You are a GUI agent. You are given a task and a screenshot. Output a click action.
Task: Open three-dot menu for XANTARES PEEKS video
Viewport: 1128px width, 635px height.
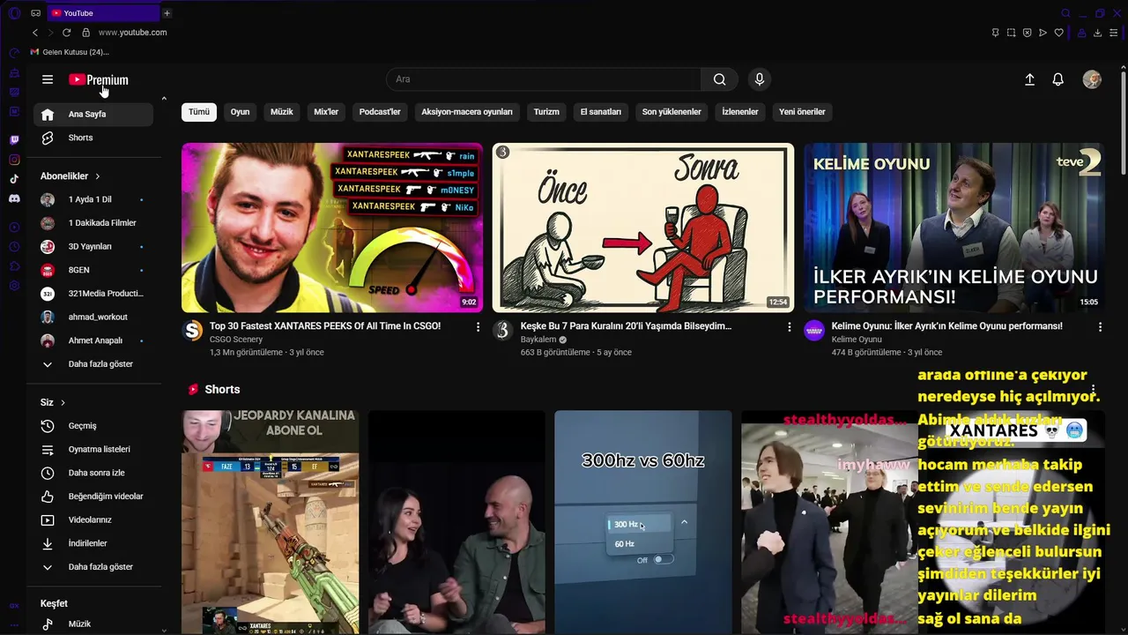pos(478,327)
